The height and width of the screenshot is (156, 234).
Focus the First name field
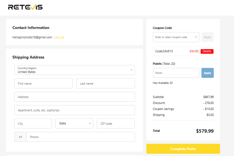pyautogui.click(x=43, y=84)
